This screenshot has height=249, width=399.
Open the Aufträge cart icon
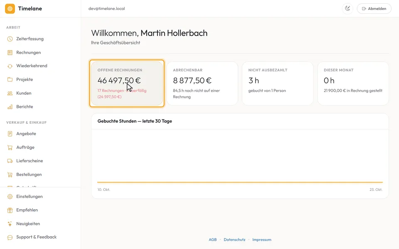(10, 147)
